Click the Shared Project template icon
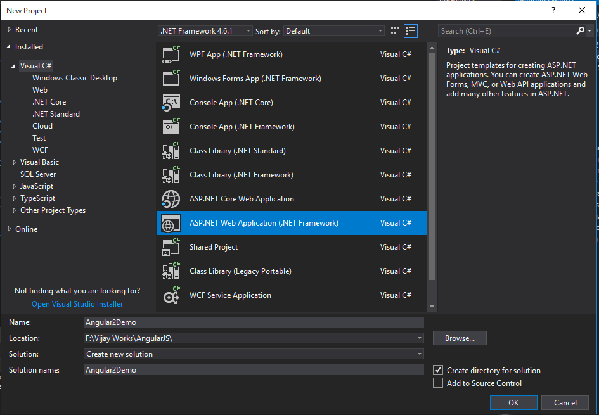Viewport: 599px width, 415px height. (171, 247)
